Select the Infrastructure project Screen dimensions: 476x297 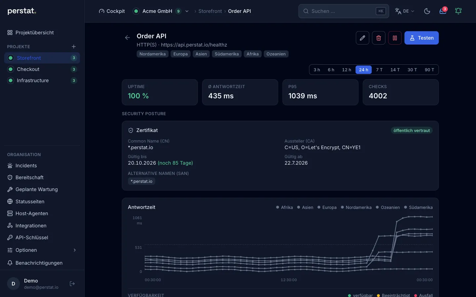point(42,81)
